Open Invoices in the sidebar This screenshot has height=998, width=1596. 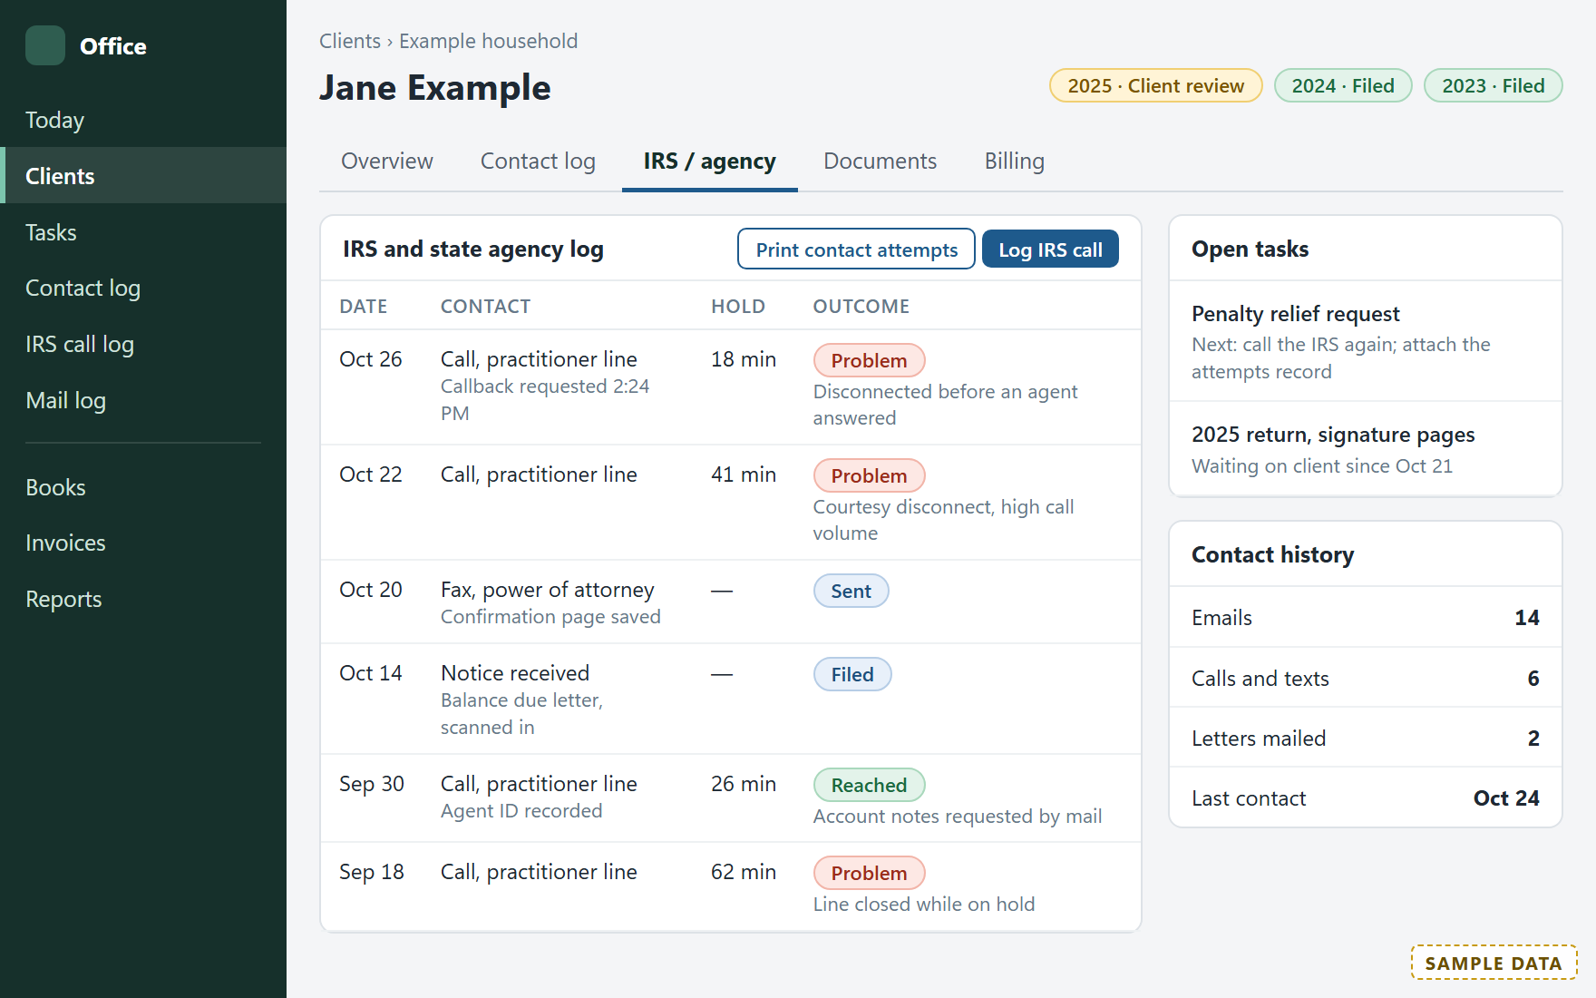tap(143, 543)
